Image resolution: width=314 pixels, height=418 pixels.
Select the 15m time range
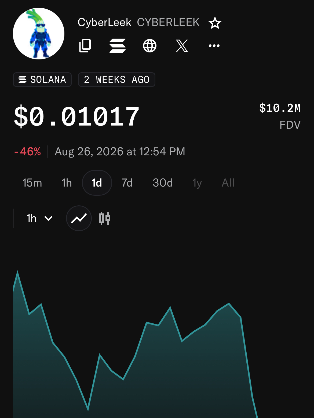click(x=32, y=183)
